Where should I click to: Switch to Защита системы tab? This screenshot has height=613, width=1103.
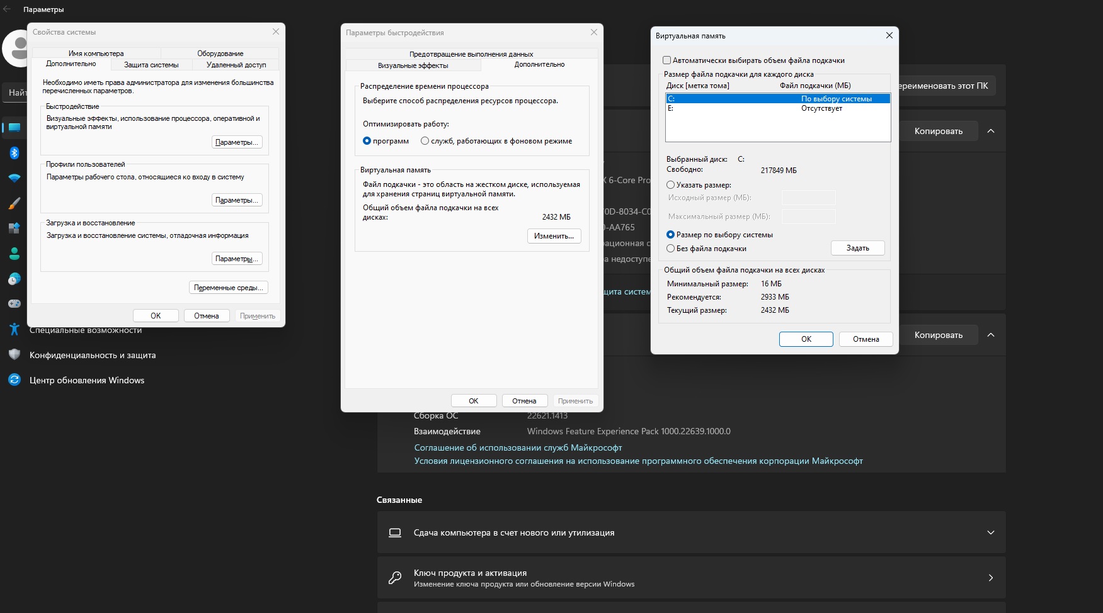[x=151, y=65]
